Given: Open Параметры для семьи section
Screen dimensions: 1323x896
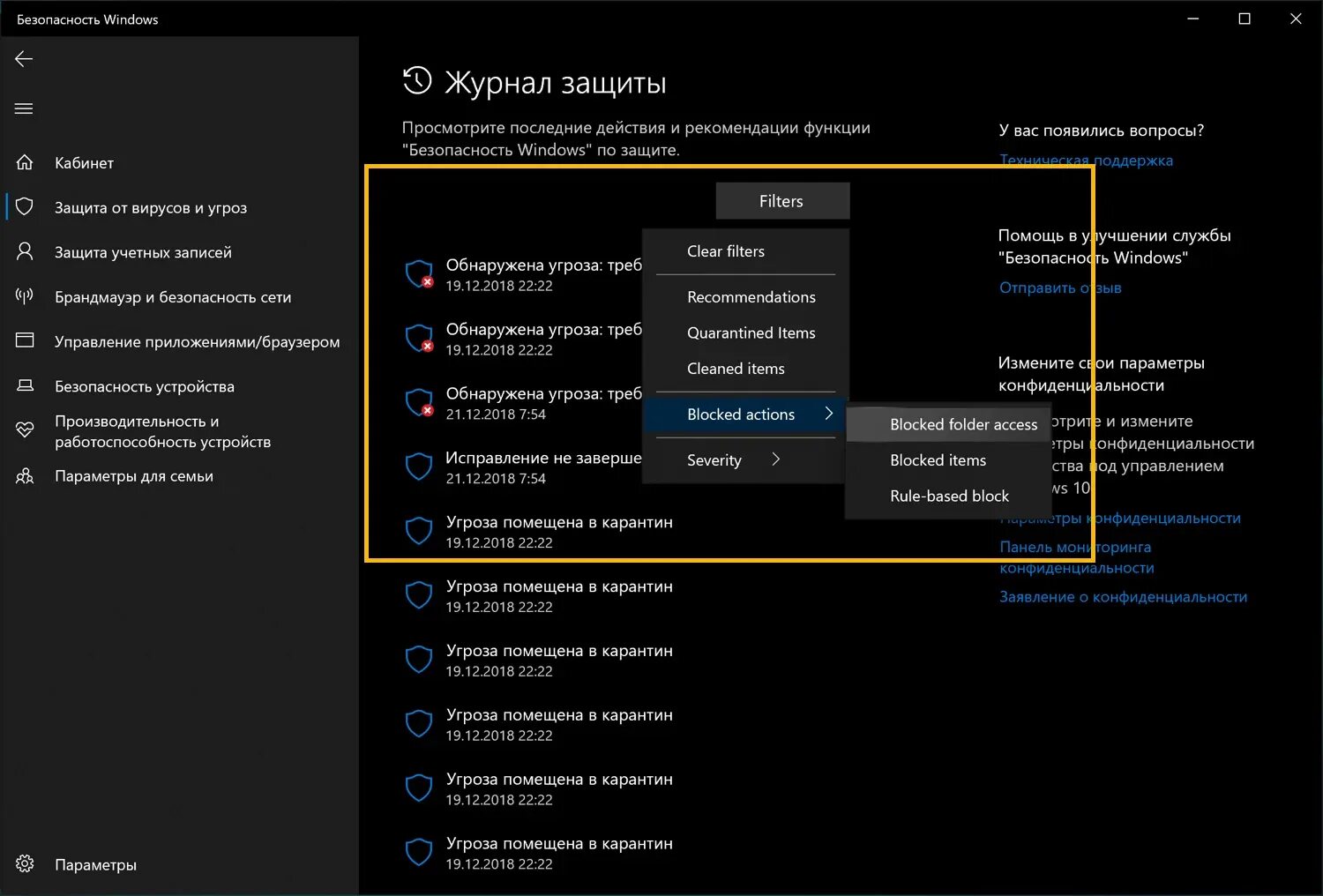Looking at the screenshot, I should pos(134,475).
